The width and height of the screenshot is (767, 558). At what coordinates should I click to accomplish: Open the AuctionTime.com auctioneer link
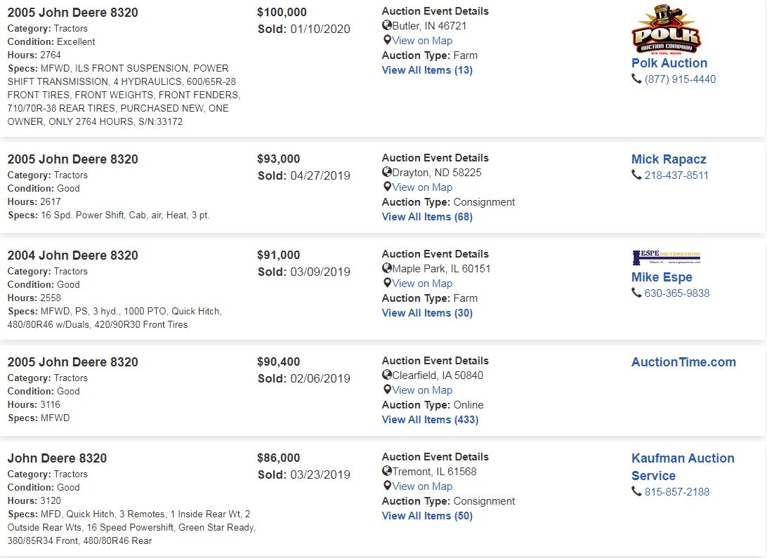click(x=683, y=362)
